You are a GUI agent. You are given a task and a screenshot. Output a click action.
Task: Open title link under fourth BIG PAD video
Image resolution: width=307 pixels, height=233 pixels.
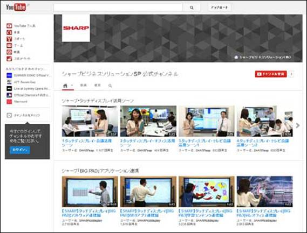tap(263, 213)
